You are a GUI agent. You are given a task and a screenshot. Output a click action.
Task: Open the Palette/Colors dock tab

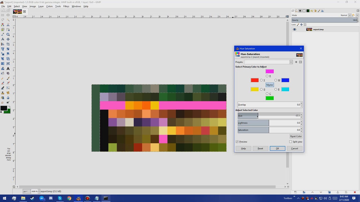pyautogui.click(x=315, y=11)
